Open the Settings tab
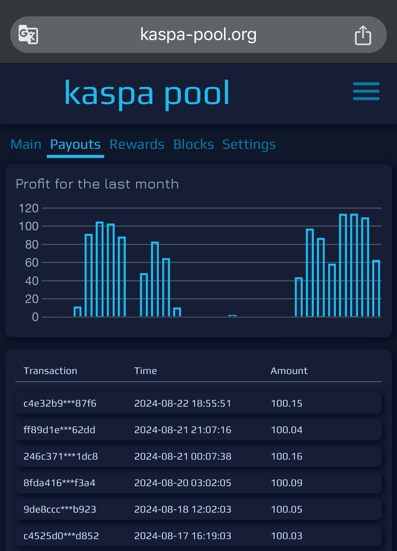Screen dimensions: 397x551 (x=249, y=145)
